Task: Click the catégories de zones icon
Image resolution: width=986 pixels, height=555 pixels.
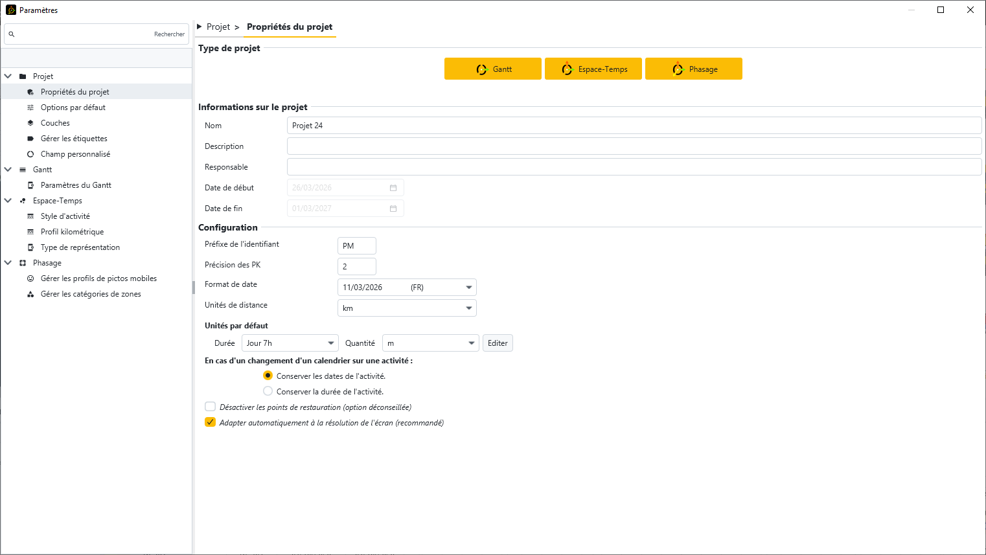Action: (30, 294)
